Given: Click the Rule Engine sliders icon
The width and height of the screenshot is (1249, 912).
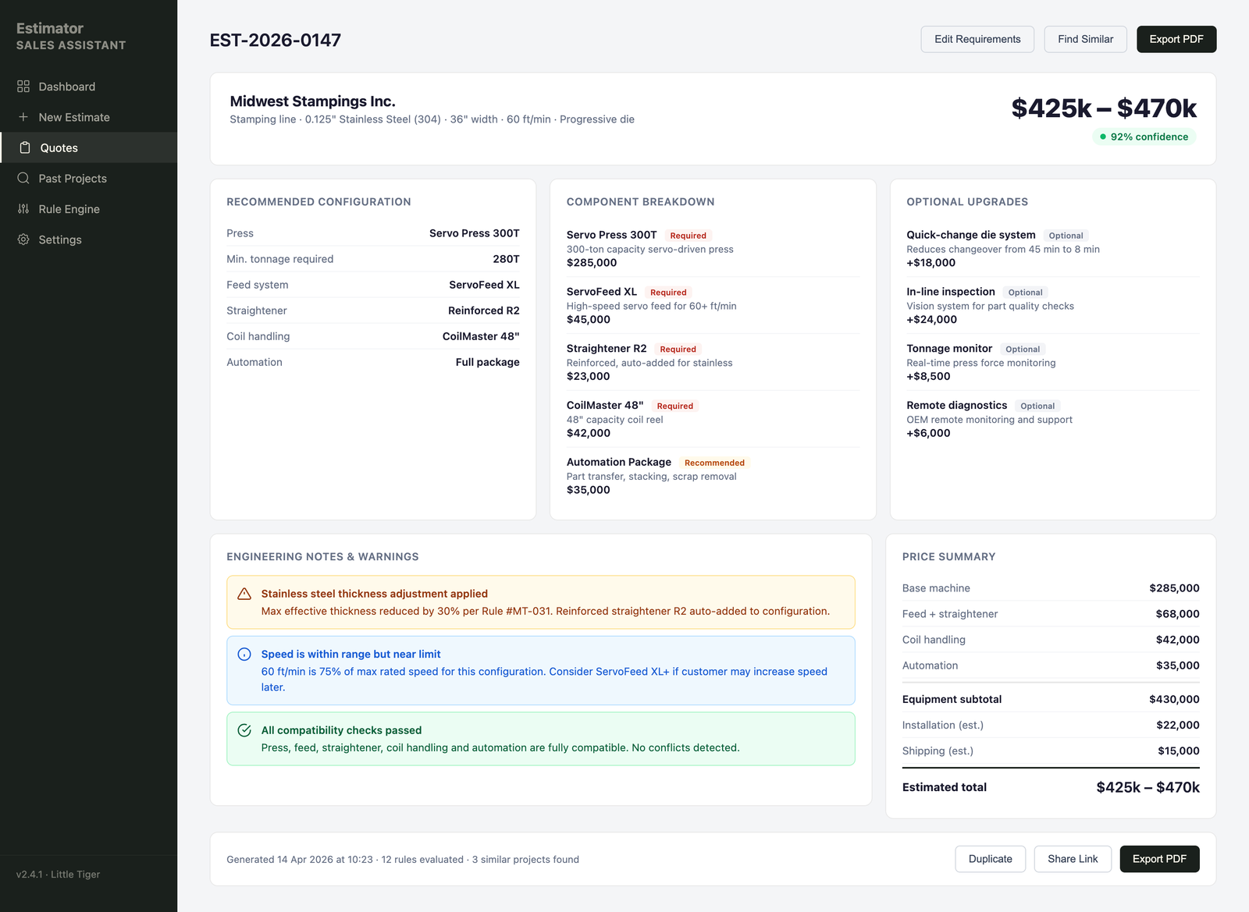Looking at the screenshot, I should click(x=24, y=208).
